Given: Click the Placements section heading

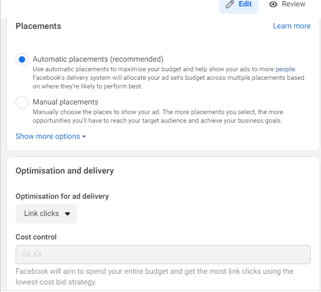Looking at the screenshot, I should pyautogui.click(x=38, y=26).
